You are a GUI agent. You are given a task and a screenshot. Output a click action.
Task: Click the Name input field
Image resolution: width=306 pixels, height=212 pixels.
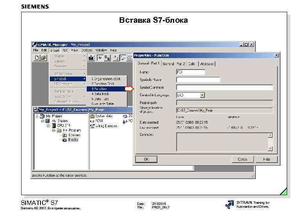(191, 72)
